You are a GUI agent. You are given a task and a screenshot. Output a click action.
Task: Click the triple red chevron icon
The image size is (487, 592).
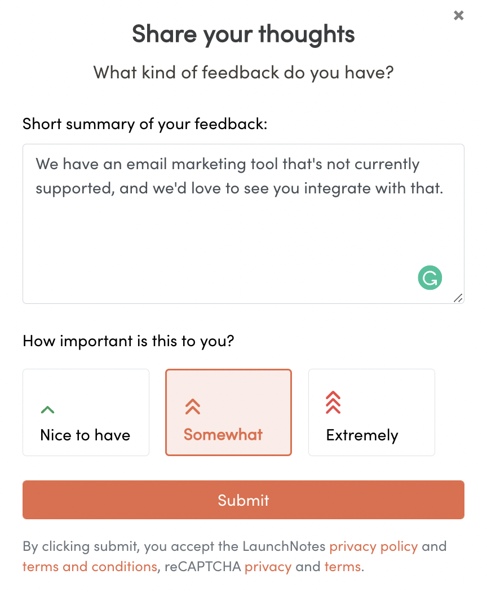[333, 403]
